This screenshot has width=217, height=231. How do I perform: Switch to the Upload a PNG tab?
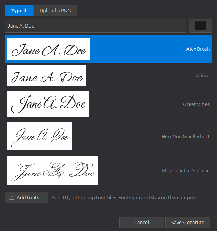[x=55, y=11]
